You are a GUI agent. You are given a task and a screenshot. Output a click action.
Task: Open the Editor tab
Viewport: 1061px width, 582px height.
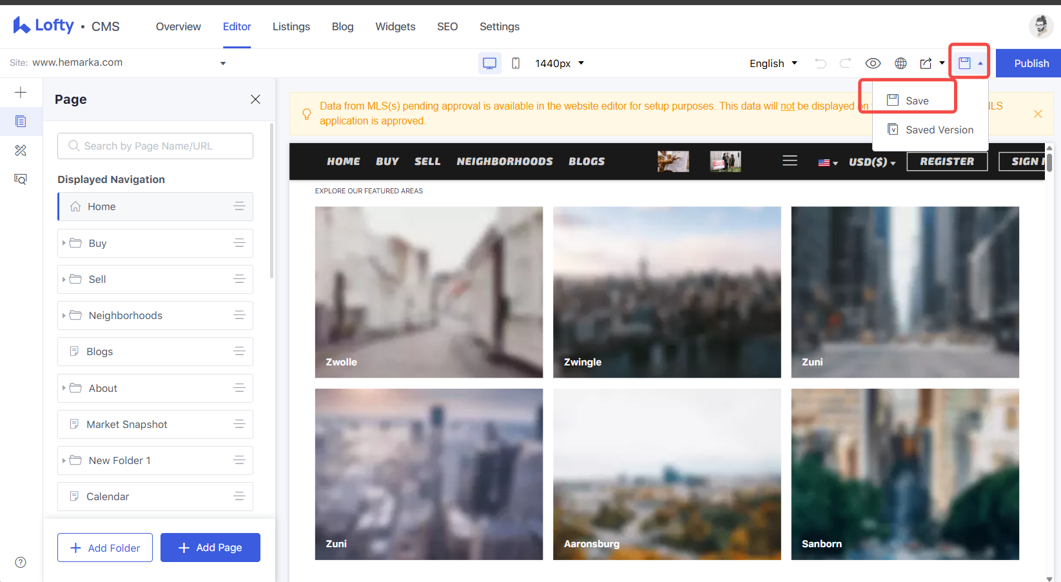[x=237, y=26]
